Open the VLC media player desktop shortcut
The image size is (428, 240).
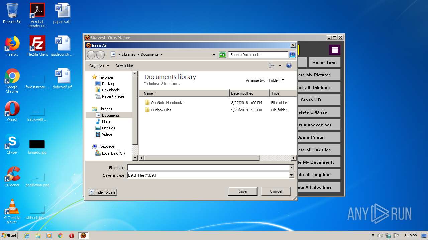(12, 211)
